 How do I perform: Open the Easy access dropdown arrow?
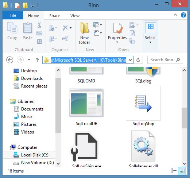click(101, 33)
